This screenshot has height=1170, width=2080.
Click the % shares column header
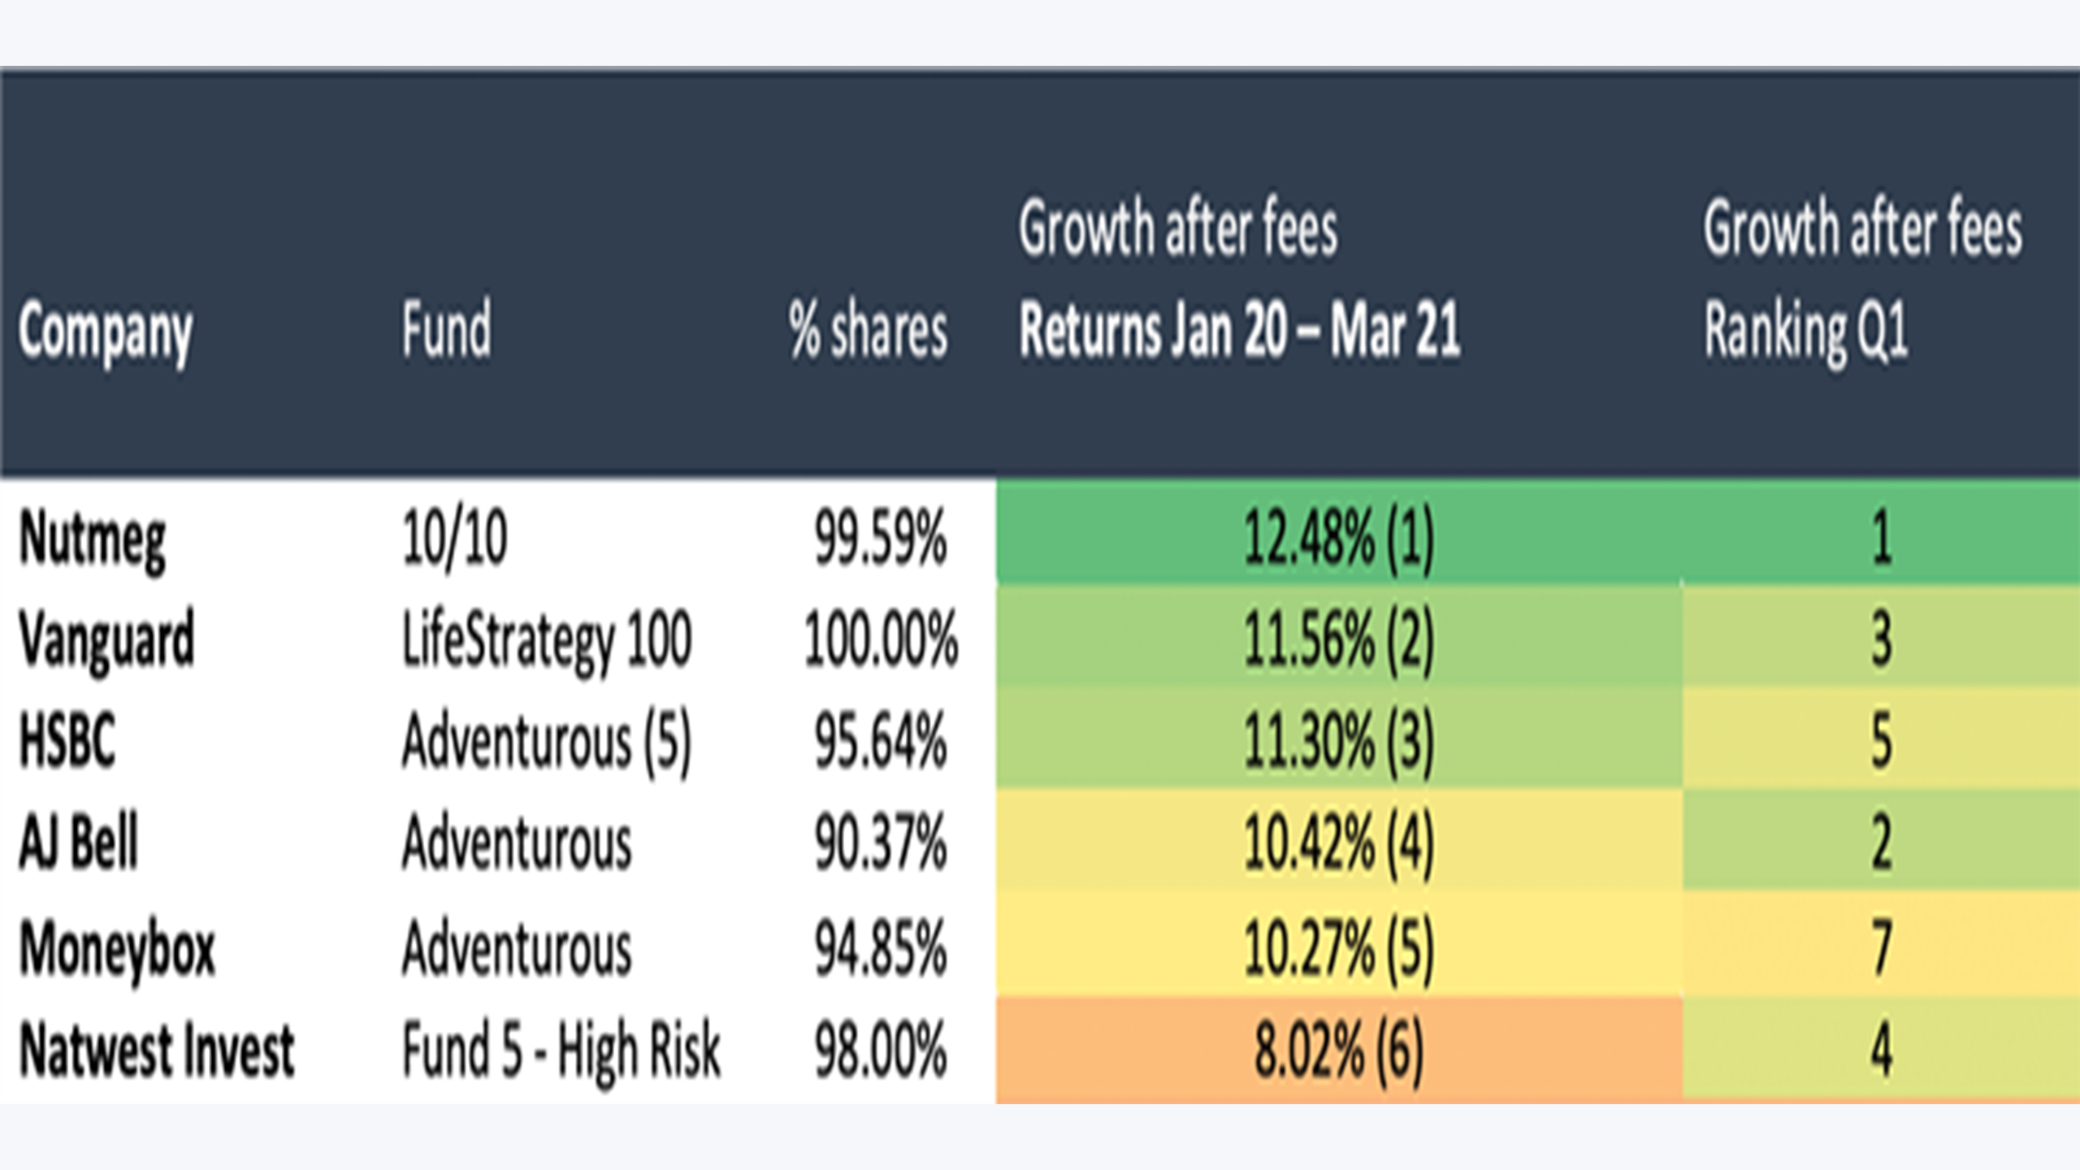[869, 330]
